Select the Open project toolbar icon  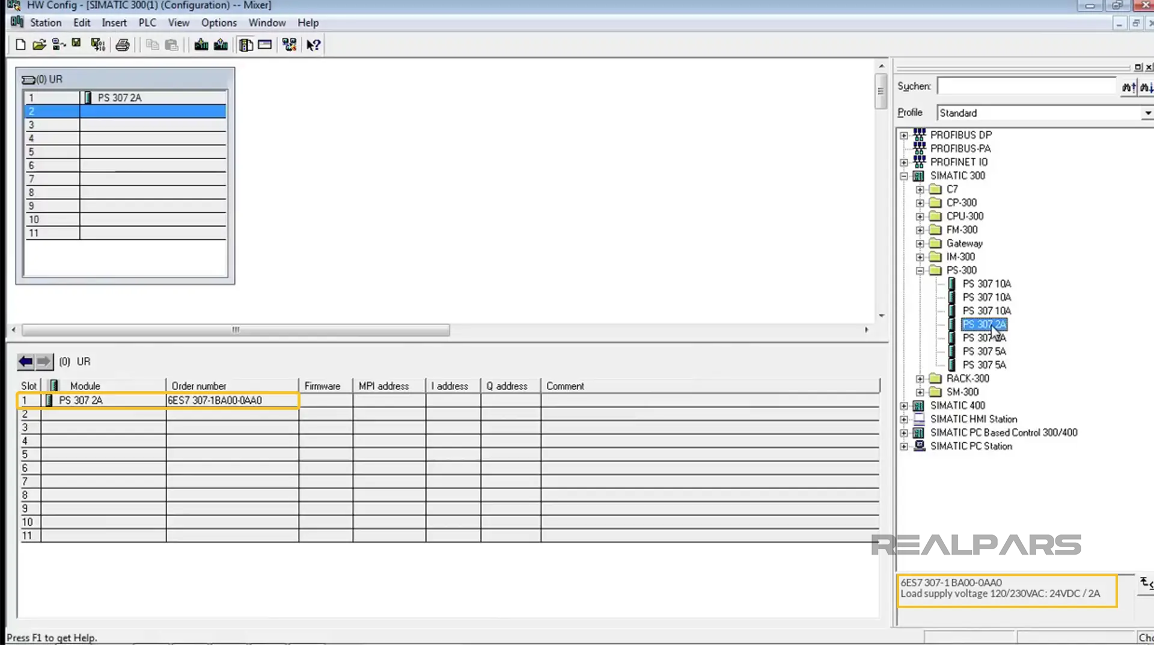(39, 44)
